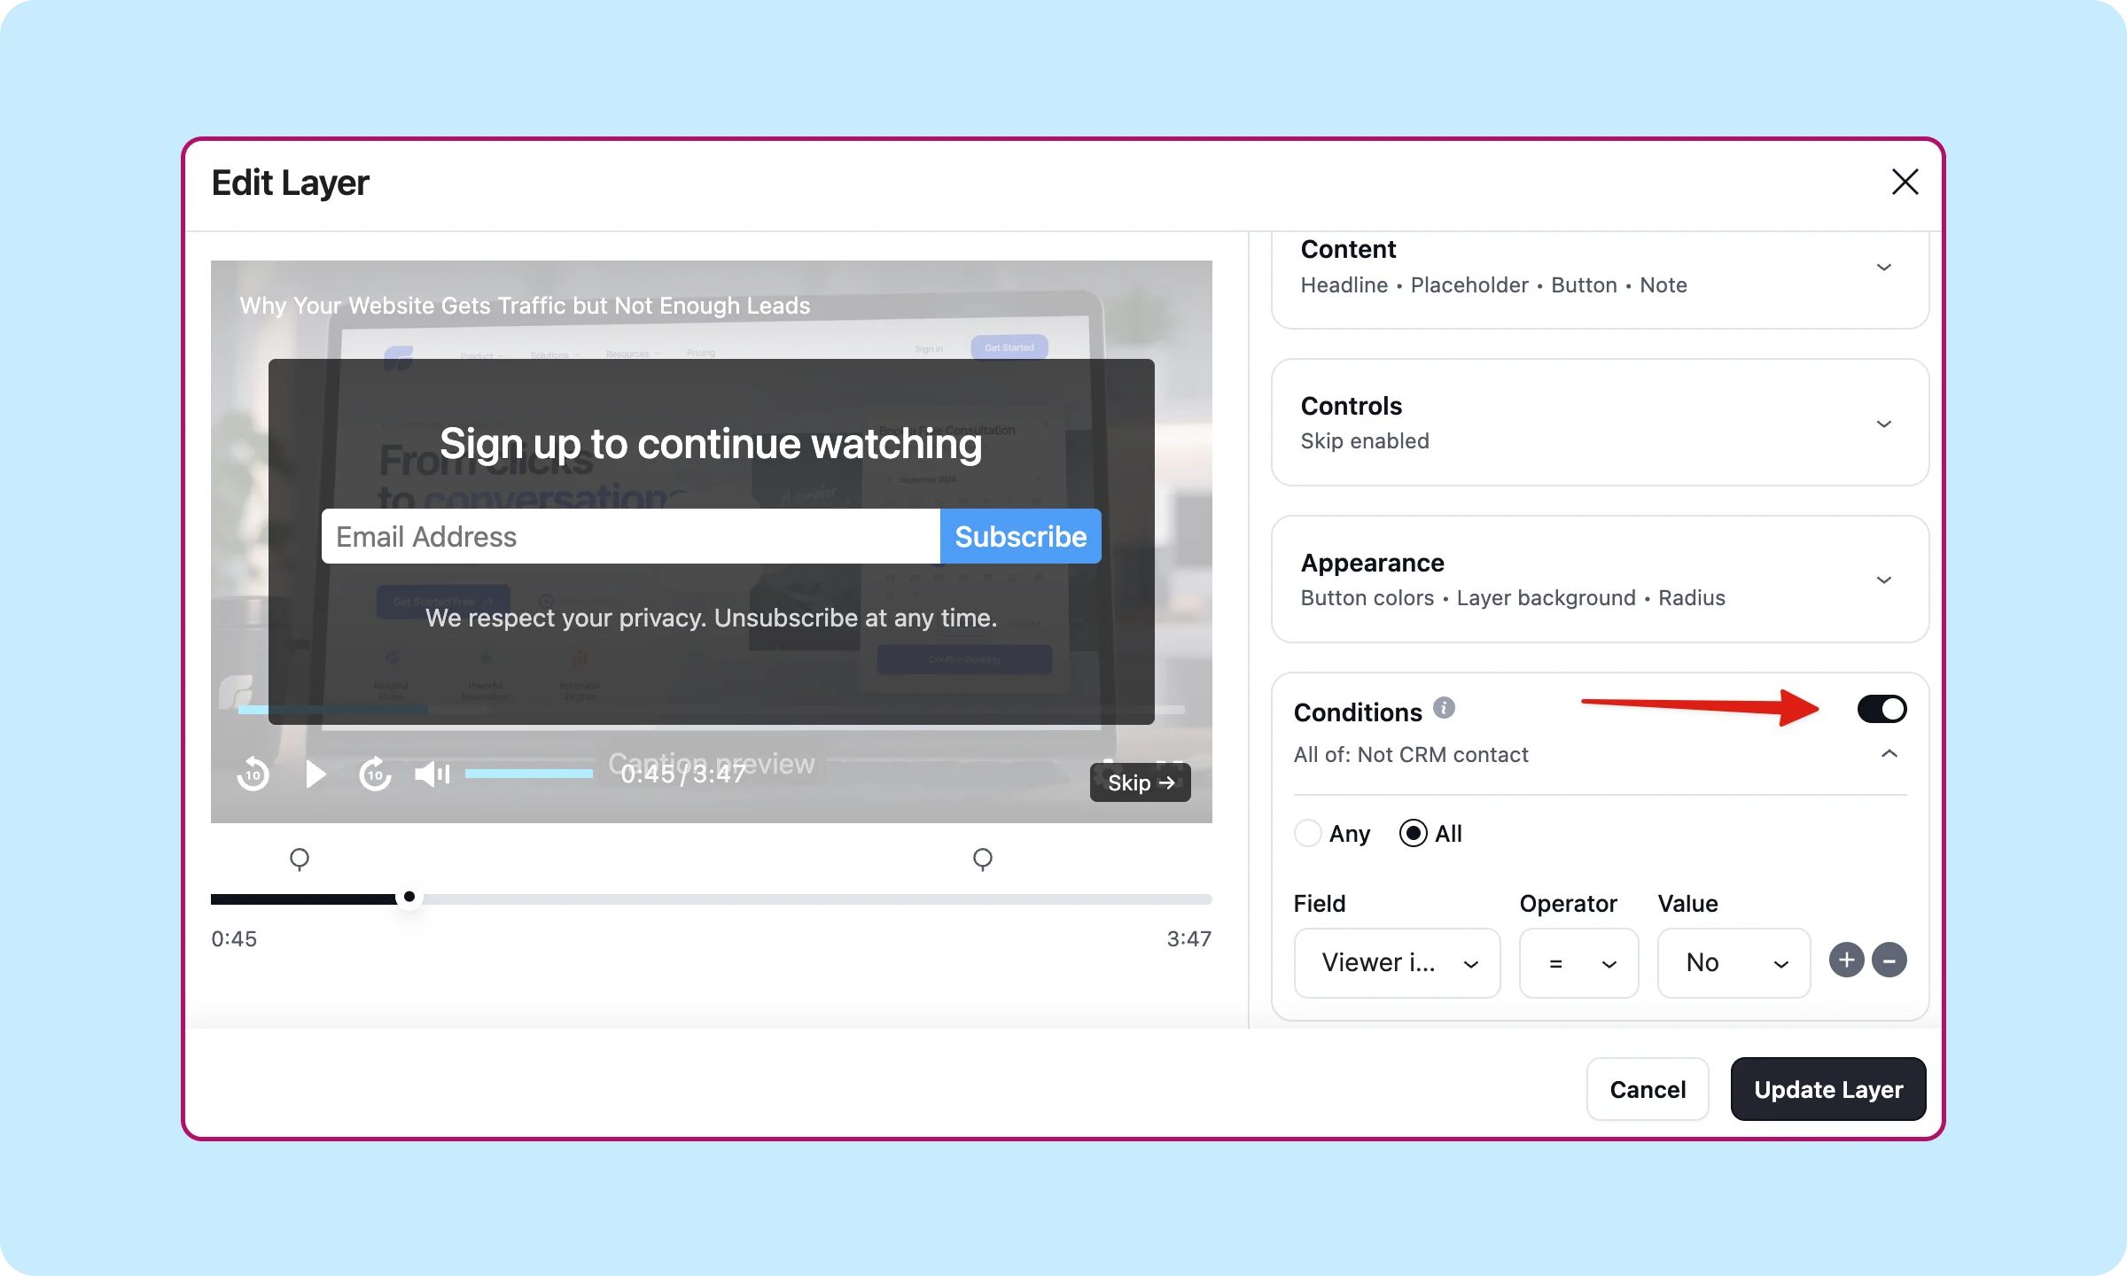Click the second timeline layer marker
The width and height of the screenshot is (2127, 1276).
[x=982, y=859]
